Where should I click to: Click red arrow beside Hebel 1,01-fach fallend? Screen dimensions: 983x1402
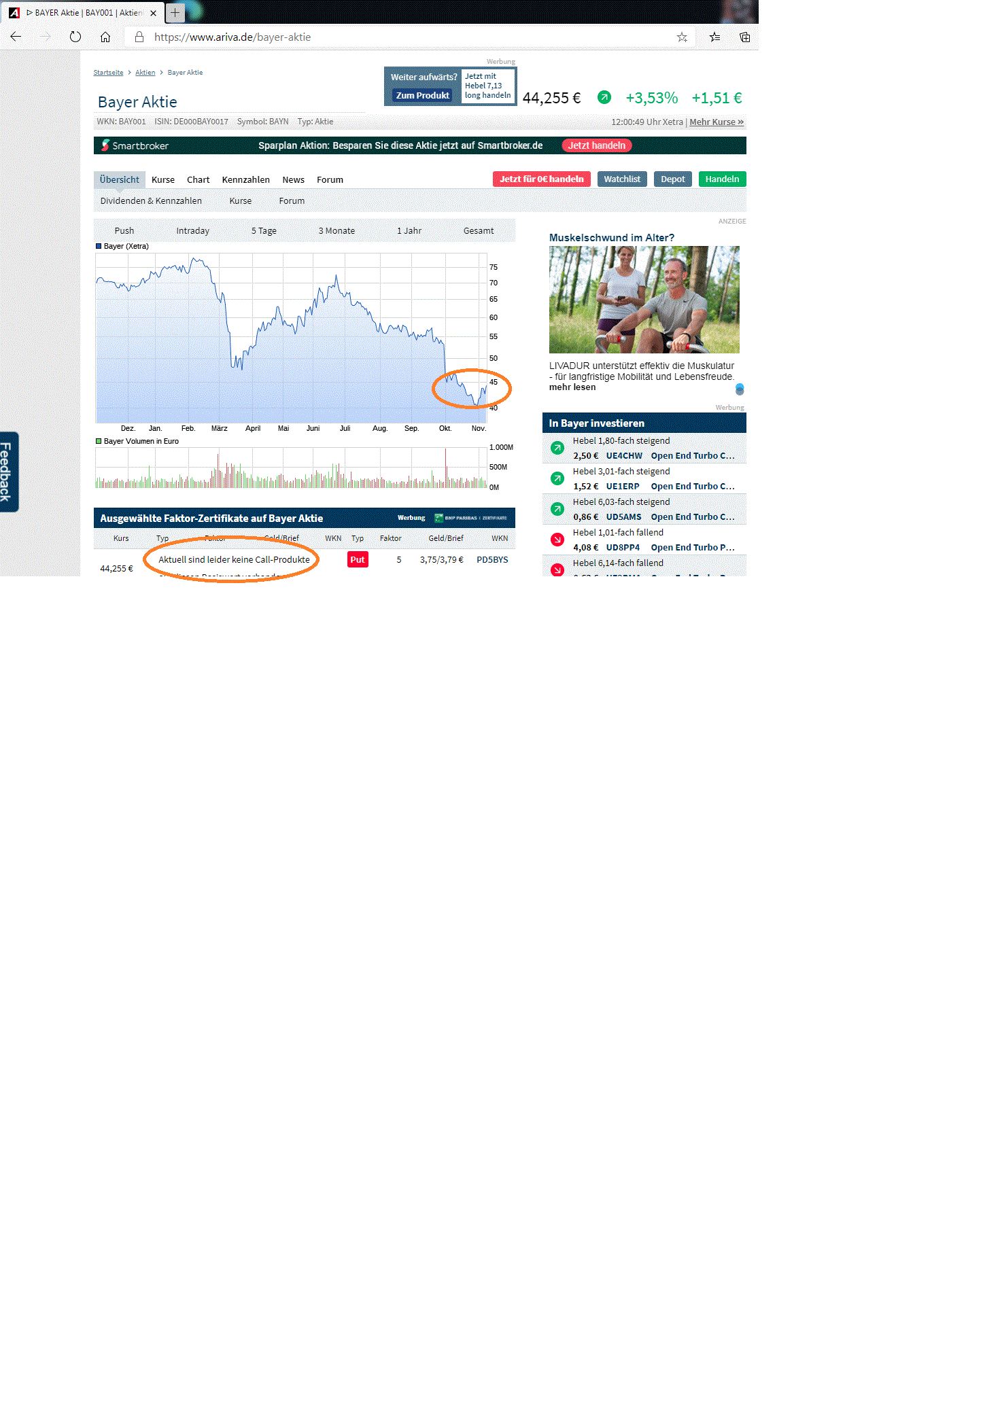(557, 540)
